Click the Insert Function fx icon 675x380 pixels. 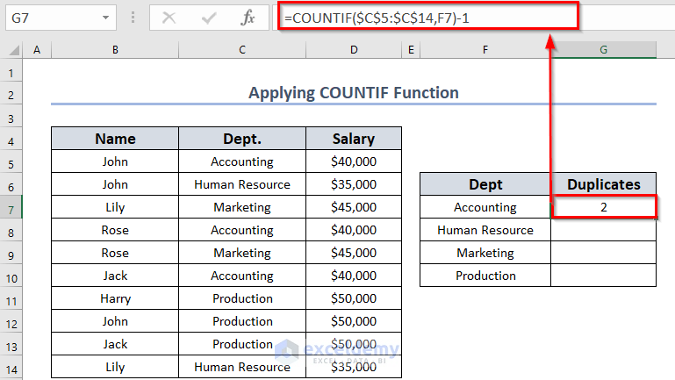pos(248,17)
